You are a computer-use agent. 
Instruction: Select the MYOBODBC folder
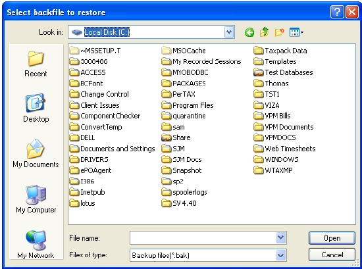click(185, 72)
